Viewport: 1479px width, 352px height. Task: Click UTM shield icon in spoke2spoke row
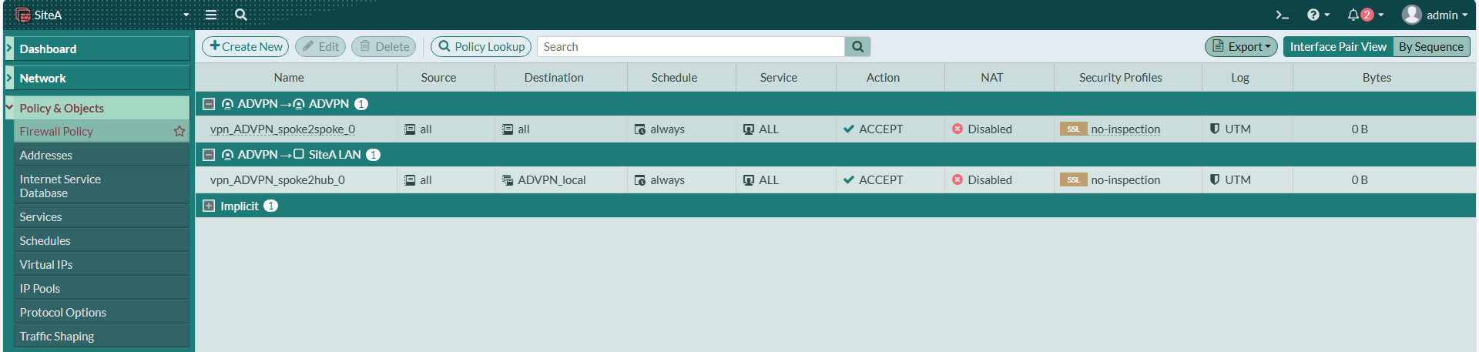1215,129
